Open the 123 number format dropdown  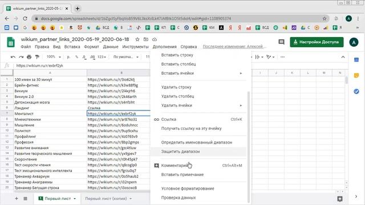coord(102,57)
